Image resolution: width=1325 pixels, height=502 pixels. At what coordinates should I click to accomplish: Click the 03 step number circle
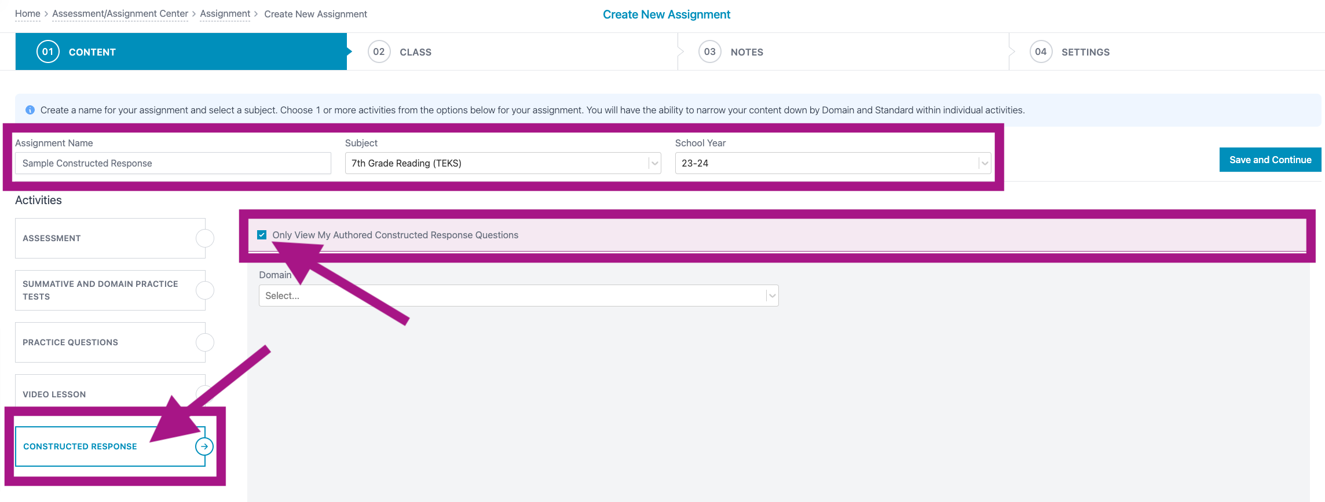pyautogui.click(x=709, y=51)
